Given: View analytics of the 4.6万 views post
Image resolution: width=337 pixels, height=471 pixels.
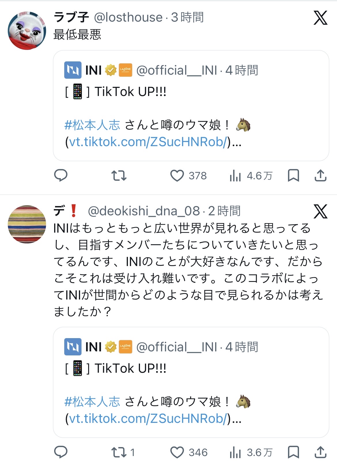Looking at the screenshot, I should pos(235,176).
